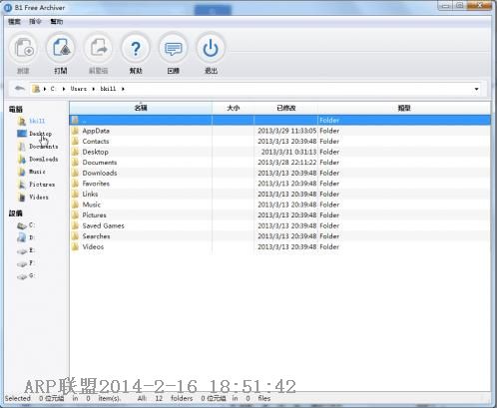Click the folder icon of the Links row
This screenshot has height=408, width=497.
(x=76, y=194)
